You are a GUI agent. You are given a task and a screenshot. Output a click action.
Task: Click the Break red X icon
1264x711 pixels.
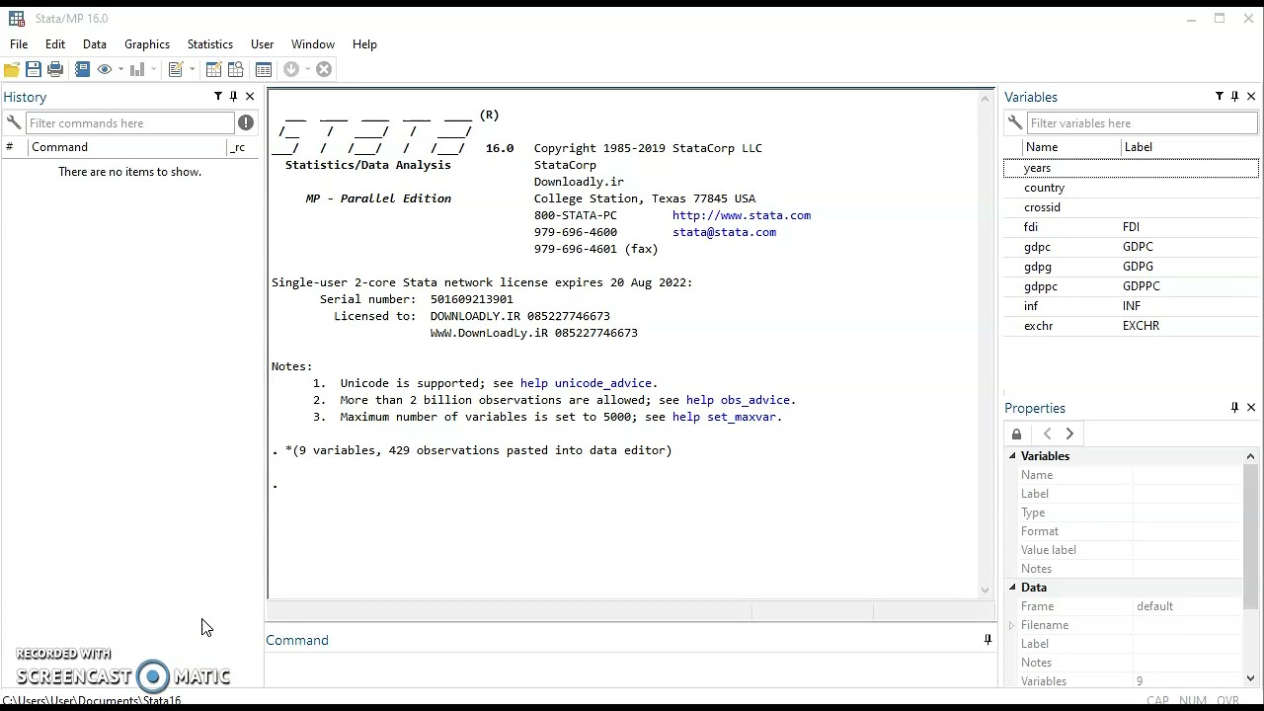pyautogui.click(x=324, y=69)
